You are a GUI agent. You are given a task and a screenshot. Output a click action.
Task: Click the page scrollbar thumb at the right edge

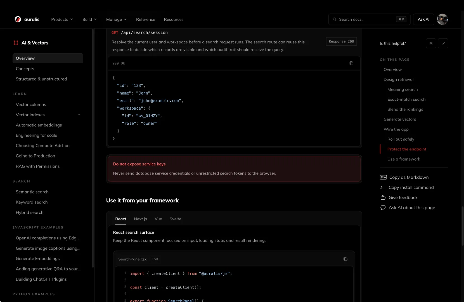pyautogui.click(x=462, y=226)
